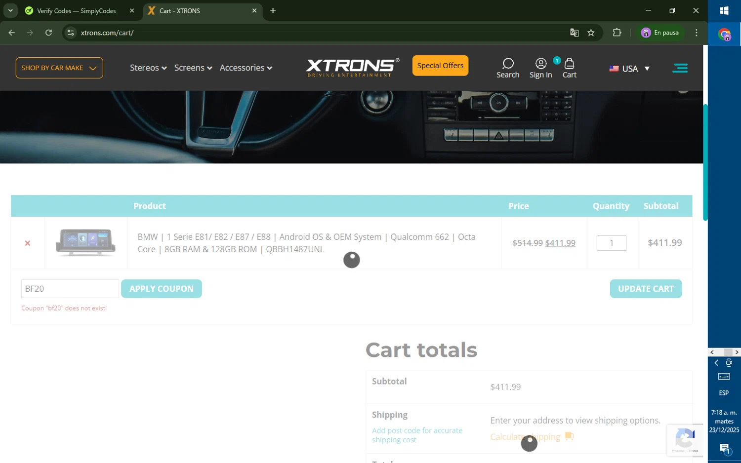Open the Windows Start button

pyautogui.click(x=724, y=11)
